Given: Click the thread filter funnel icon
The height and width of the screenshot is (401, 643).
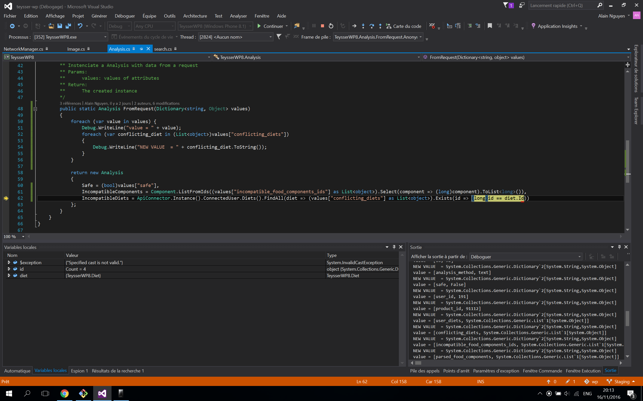Looking at the screenshot, I should point(279,37).
